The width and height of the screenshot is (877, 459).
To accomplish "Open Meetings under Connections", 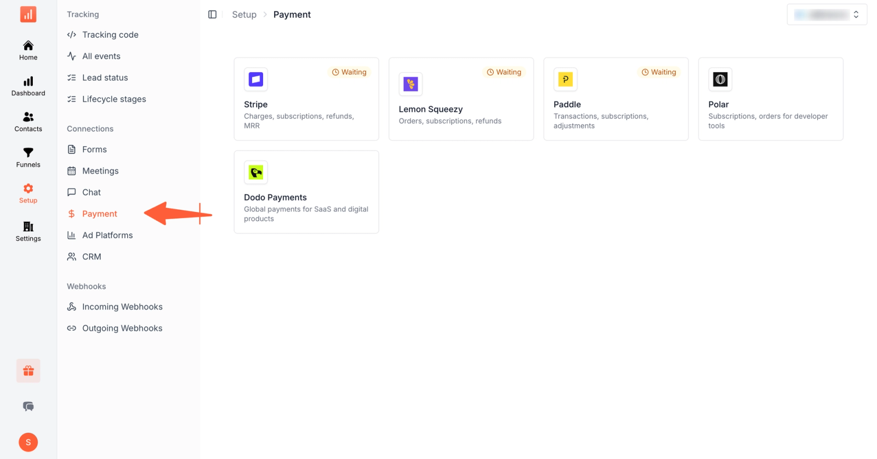I will pyautogui.click(x=93, y=171).
